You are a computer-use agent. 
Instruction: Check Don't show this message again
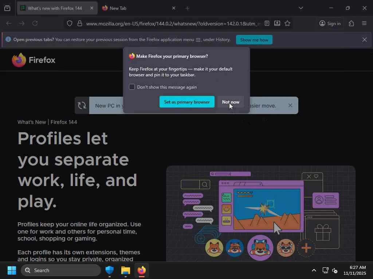click(x=132, y=87)
